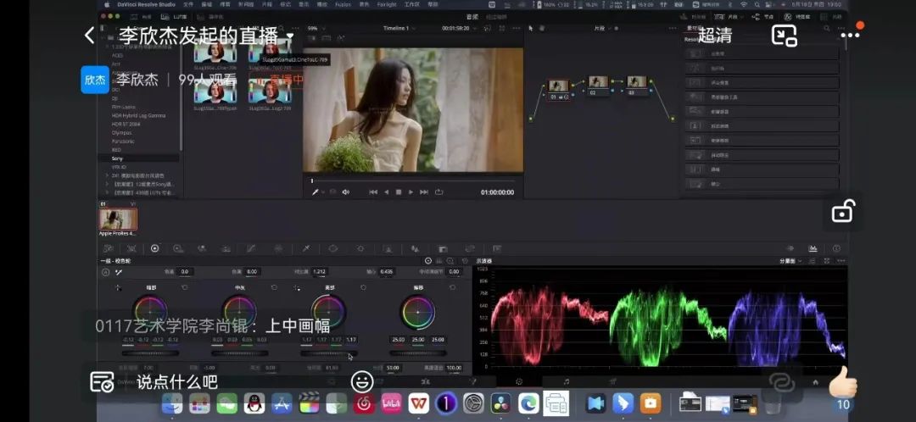Click the Gain color wheel

coord(328,312)
